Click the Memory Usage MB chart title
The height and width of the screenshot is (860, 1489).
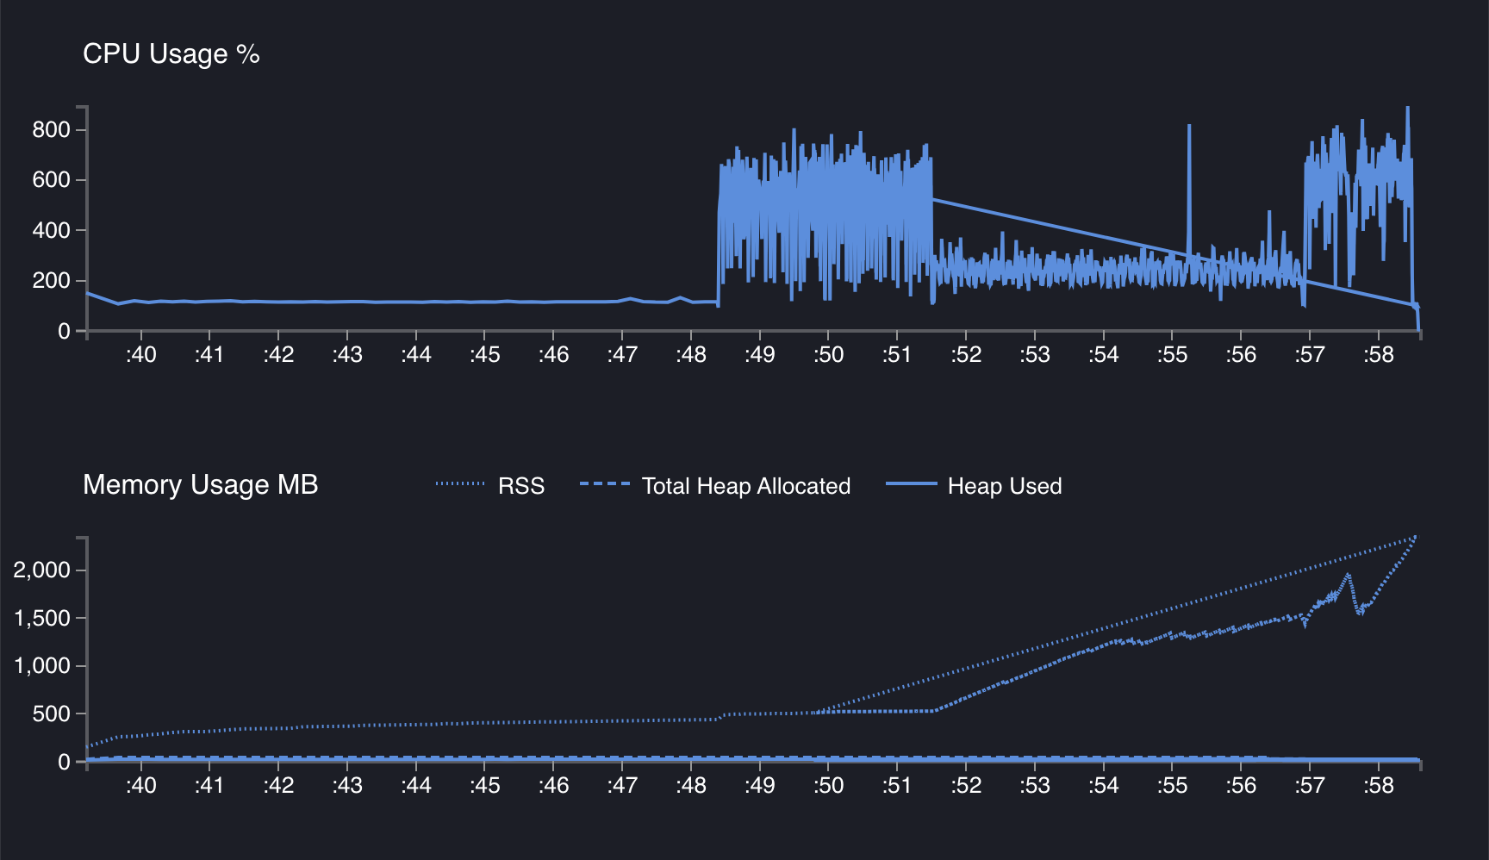(x=202, y=484)
